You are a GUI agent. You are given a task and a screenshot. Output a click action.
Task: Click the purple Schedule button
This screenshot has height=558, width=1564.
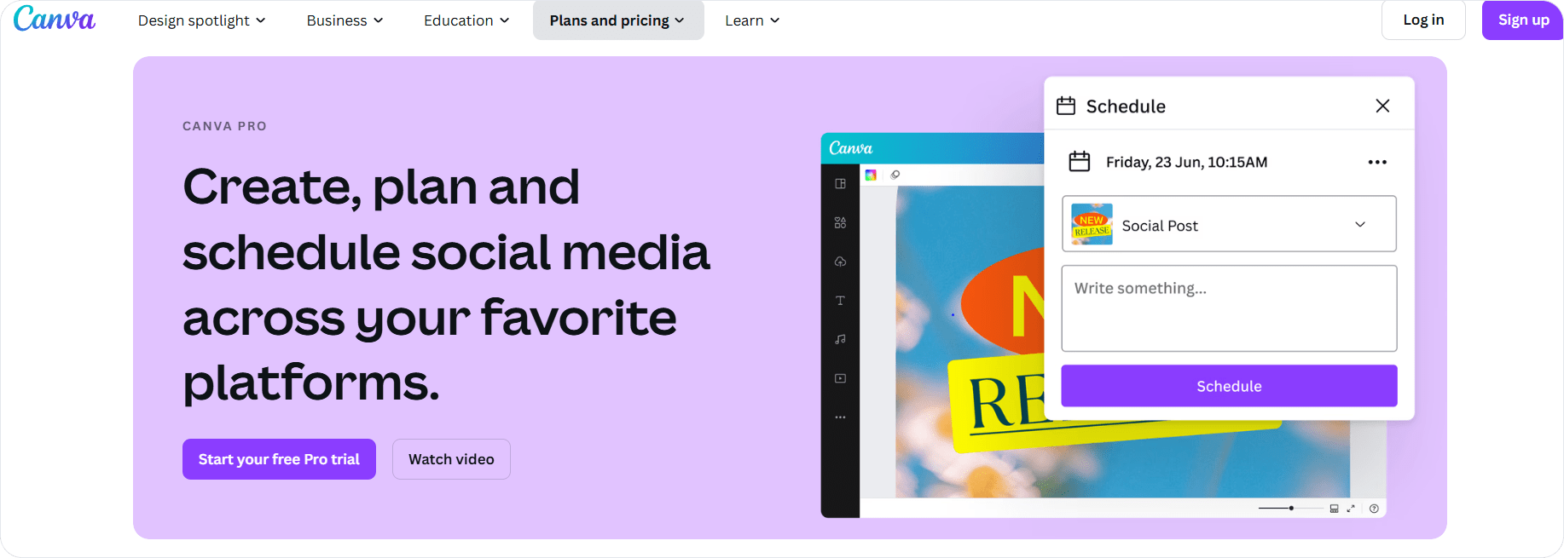[x=1229, y=386]
